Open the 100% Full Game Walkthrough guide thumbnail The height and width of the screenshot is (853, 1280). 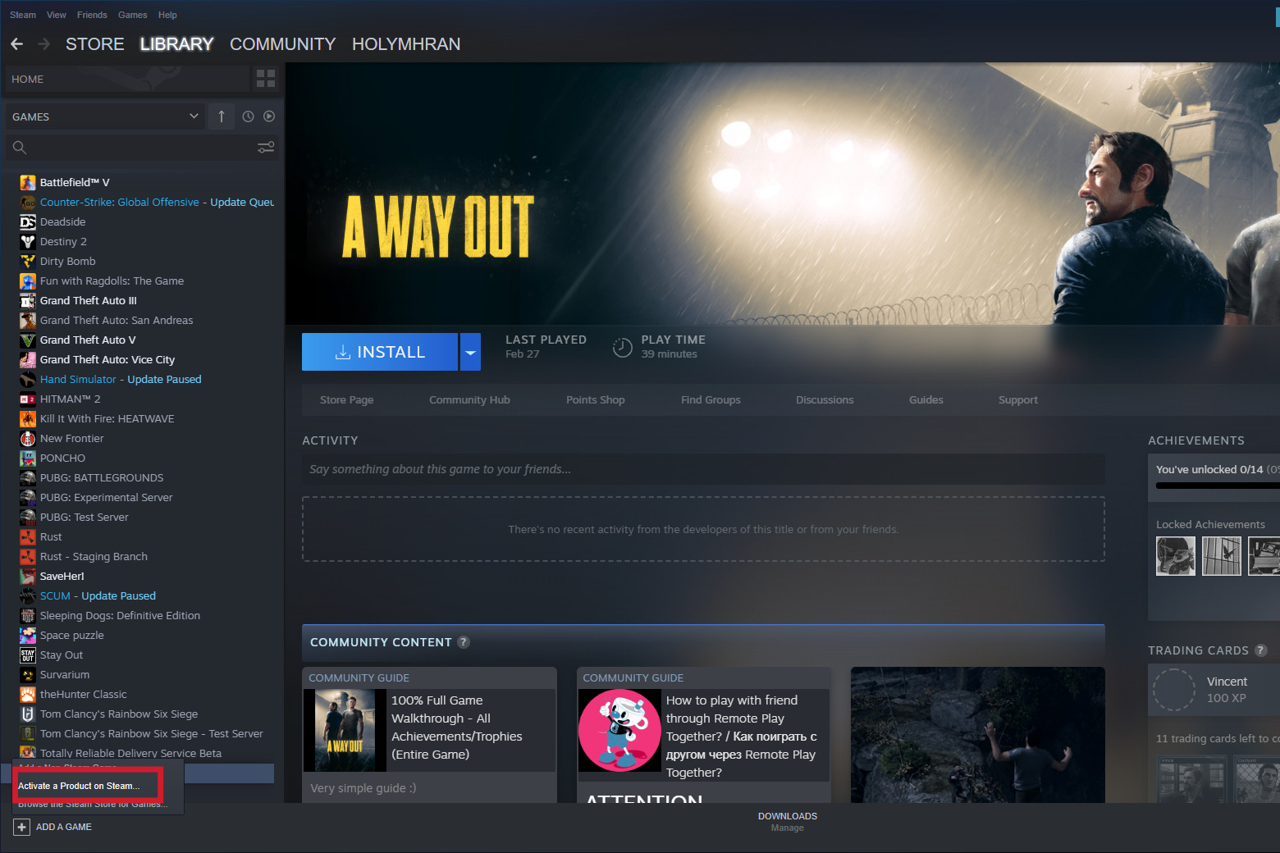tap(345, 730)
